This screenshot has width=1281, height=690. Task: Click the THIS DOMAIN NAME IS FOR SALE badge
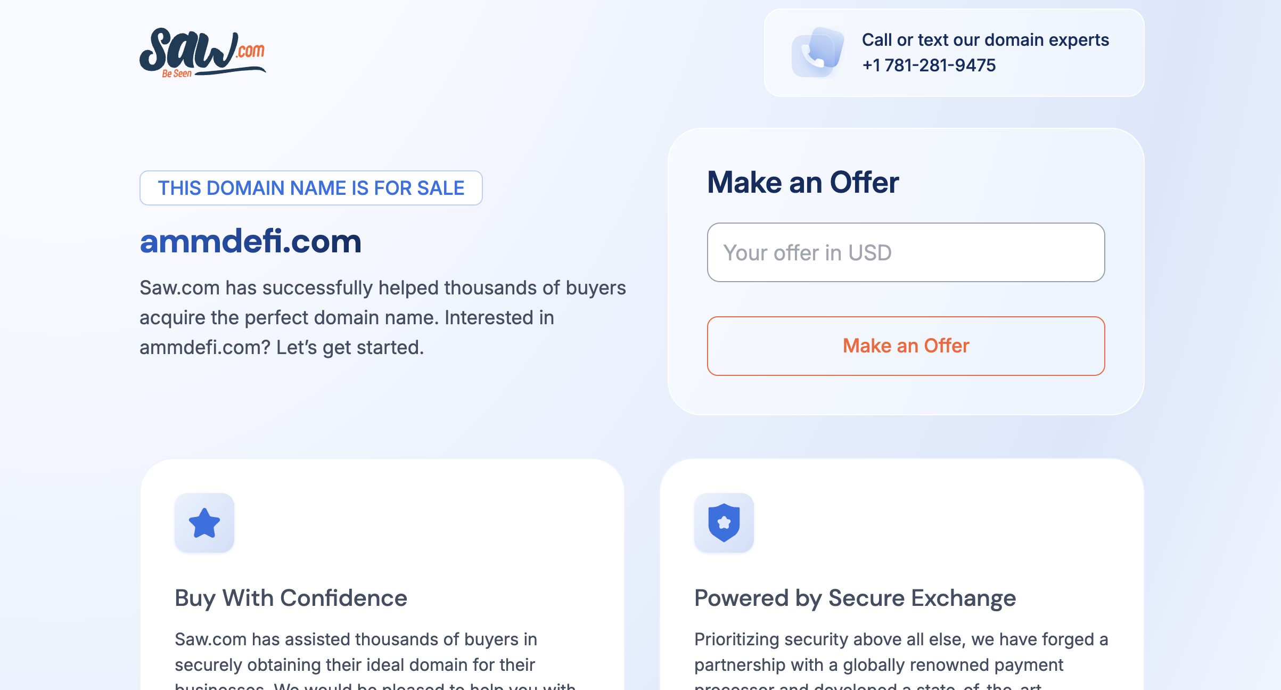click(311, 187)
